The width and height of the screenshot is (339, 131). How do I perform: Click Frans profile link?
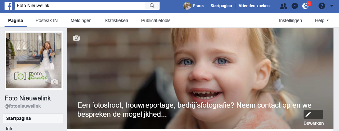click(x=193, y=6)
